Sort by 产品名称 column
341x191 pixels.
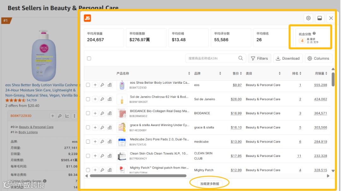(189, 74)
